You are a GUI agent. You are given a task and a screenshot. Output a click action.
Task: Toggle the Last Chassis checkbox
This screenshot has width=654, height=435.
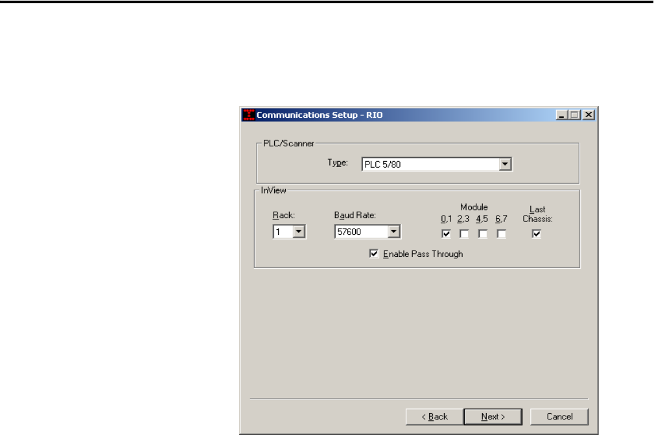537,234
